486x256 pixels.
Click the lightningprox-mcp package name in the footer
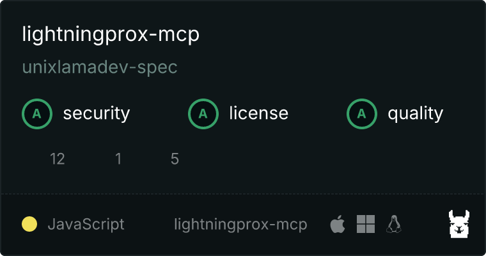pos(240,225)
